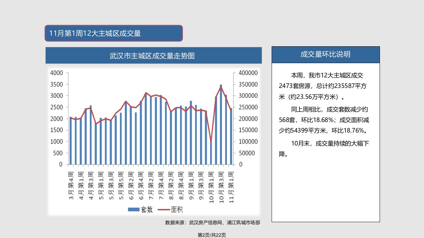Viewport: 424px width, 238px height.
Task: Click left axis value 500
Action: coord(58,153)
